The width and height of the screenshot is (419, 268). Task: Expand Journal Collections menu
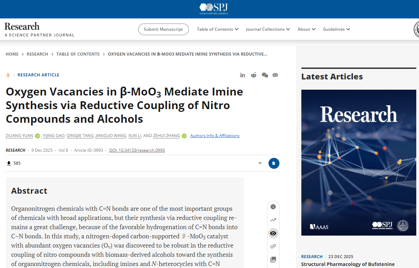268,29
